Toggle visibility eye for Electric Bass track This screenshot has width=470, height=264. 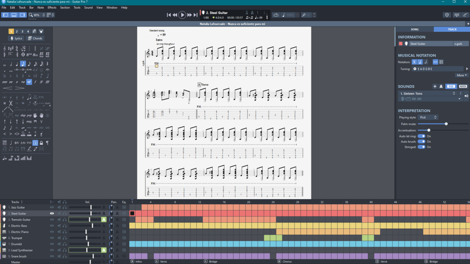[x=52, y=226]
